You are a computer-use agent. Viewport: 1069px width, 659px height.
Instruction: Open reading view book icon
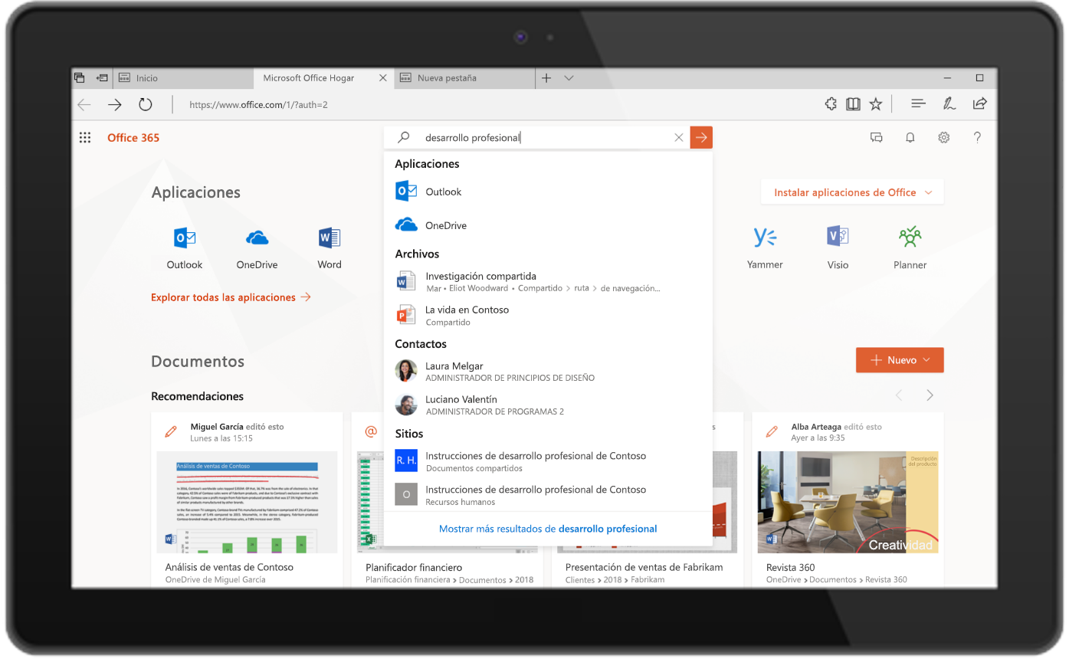[853, 104]
